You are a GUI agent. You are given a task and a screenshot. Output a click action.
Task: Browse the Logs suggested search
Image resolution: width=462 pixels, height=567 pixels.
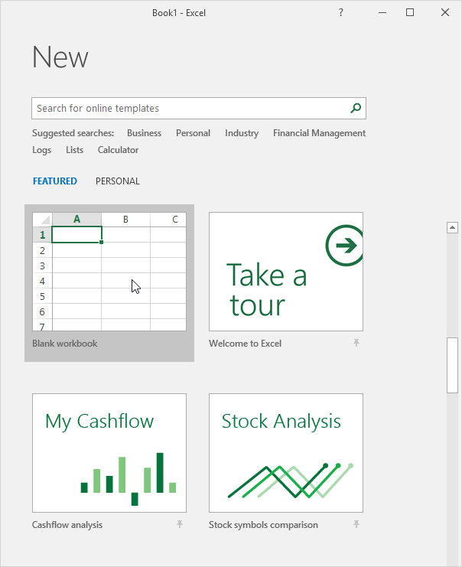42,150
